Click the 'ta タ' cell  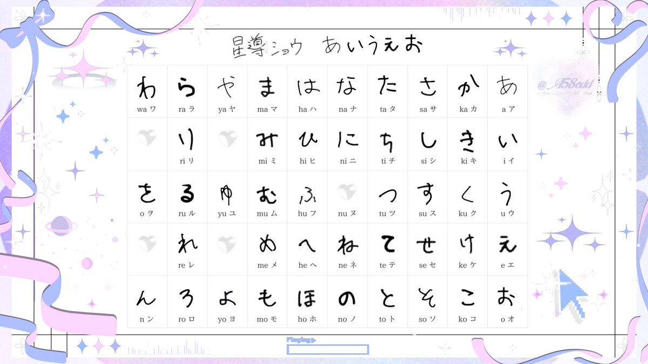coord(388,91)
